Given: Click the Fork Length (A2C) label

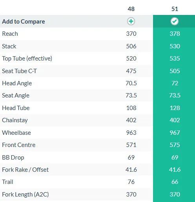Looking at the screenshot, I should click(x=26, y=195).
